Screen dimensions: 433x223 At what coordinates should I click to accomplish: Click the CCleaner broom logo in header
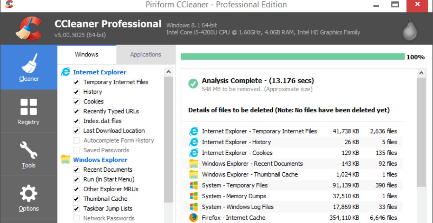click(29, 28)
